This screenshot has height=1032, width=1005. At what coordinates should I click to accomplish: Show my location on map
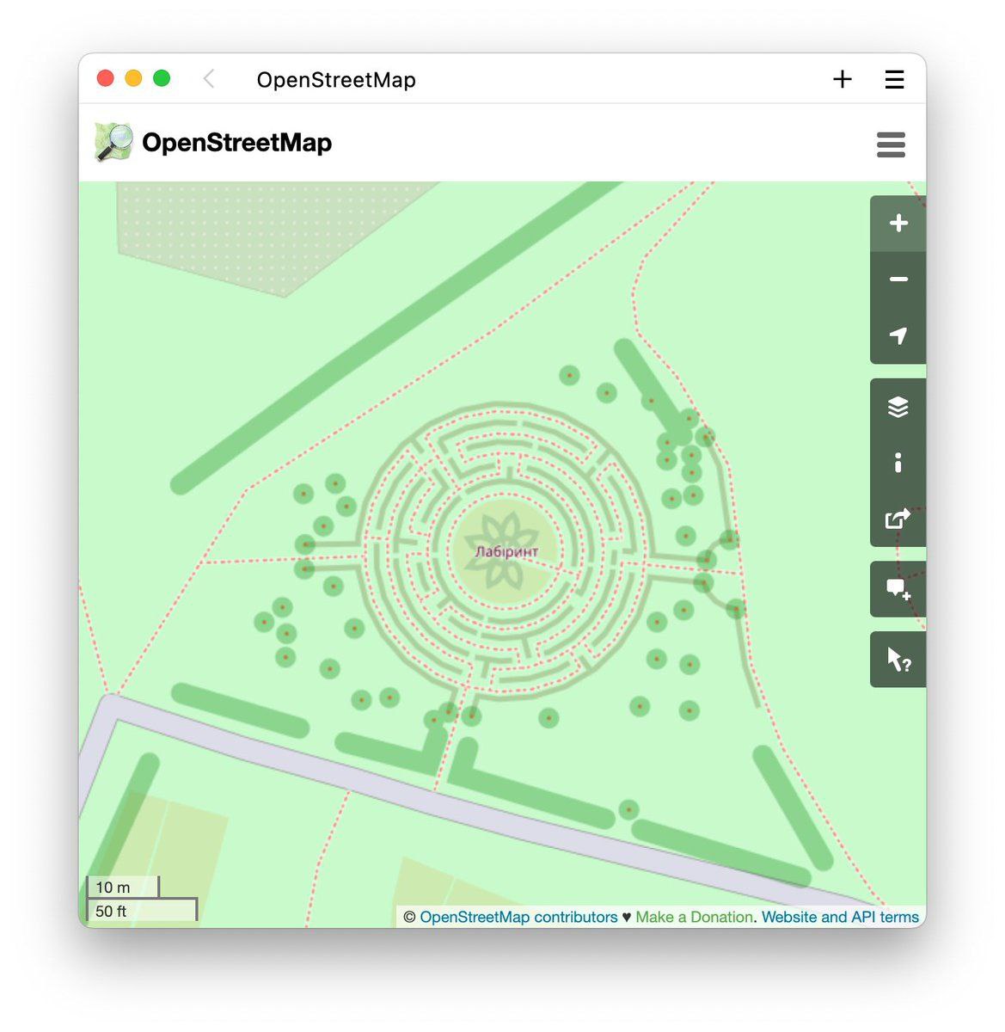tap(898, 335)
